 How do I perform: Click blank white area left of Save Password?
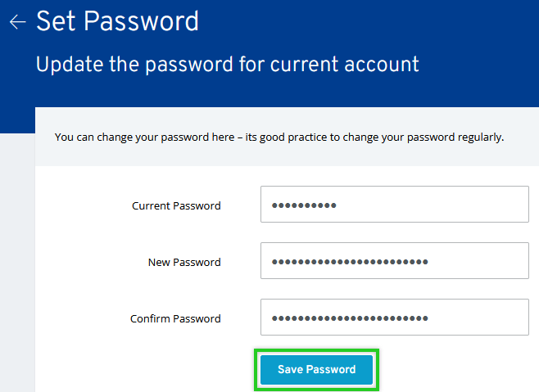pyautogui.click(x=147, y=370)
